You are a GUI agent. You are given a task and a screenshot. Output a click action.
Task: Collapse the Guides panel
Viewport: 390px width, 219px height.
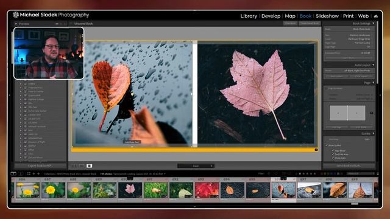(373, 134)
